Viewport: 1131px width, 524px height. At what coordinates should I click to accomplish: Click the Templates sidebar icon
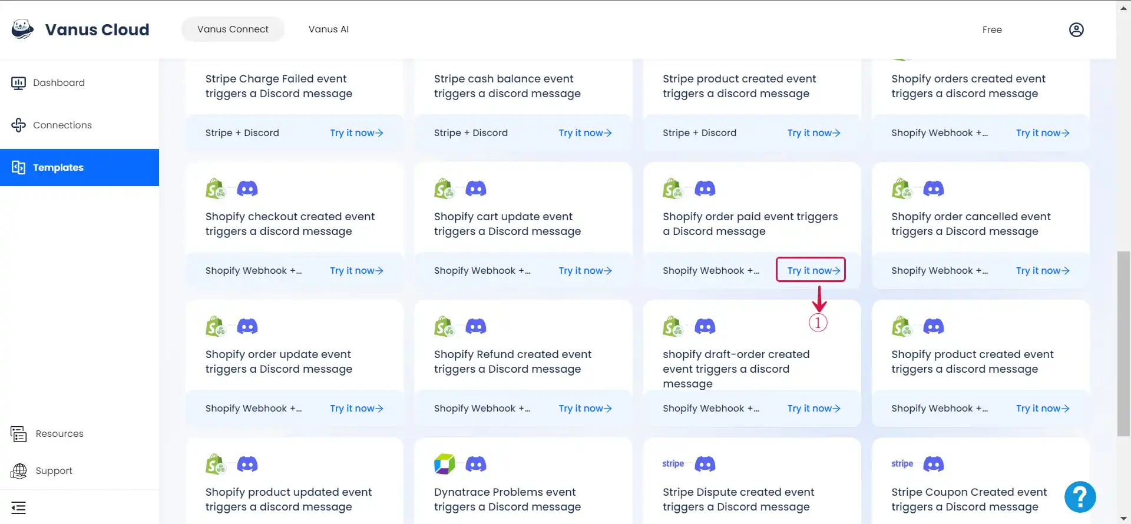(x=18, y=167)
